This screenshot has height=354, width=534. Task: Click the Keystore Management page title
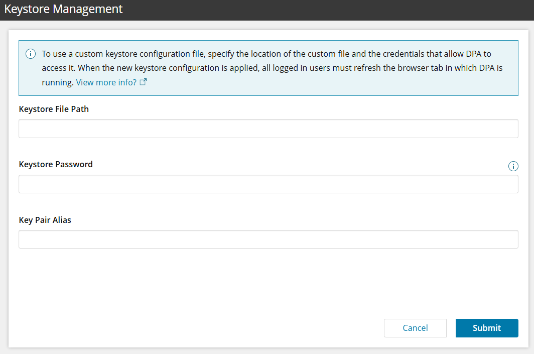click(x=63, y=9)
